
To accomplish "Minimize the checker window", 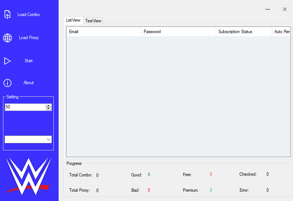I will click(x=268, y=9).
